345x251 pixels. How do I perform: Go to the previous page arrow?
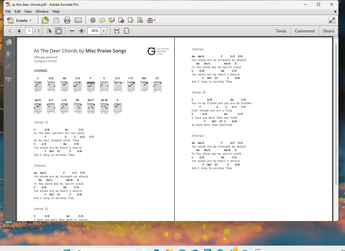coord(10,31)
